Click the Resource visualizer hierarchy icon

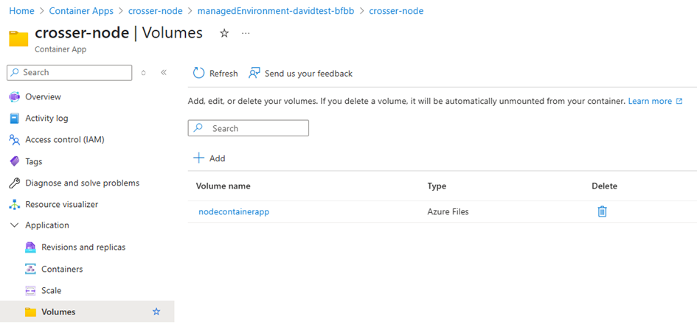tap(15, 205)
